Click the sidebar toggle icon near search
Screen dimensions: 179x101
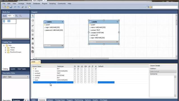[147, 7]
